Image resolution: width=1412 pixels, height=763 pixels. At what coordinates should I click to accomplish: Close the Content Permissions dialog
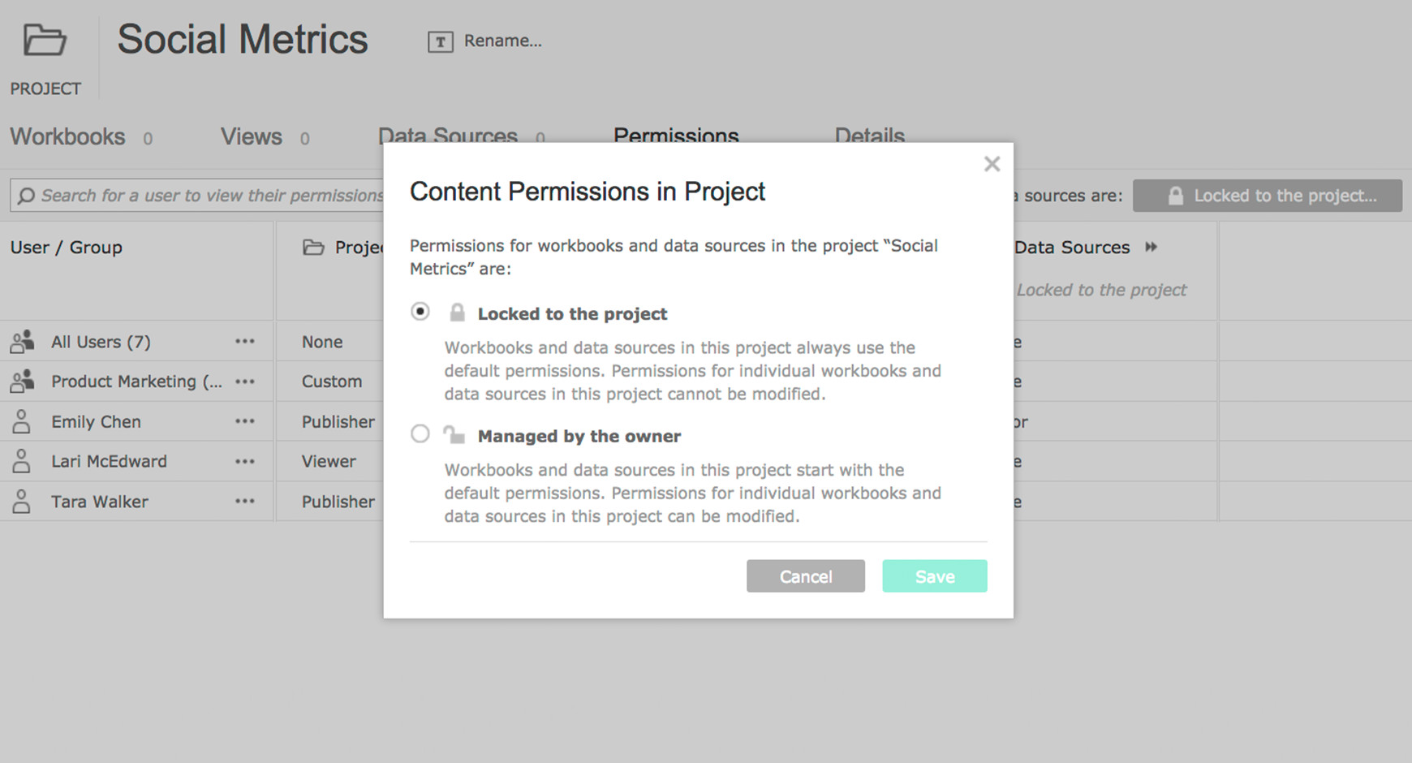992,164
